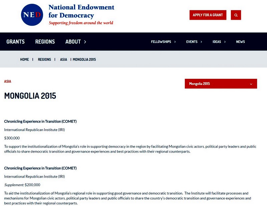
Task: Click the Mongolia 2015 page heading
Action: pyautogui.click(x=30, y=96)
